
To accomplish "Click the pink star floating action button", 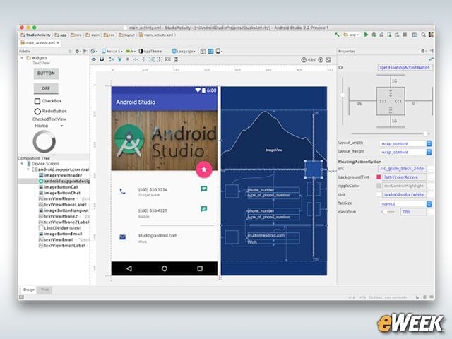I will click(x=204, y=169).
